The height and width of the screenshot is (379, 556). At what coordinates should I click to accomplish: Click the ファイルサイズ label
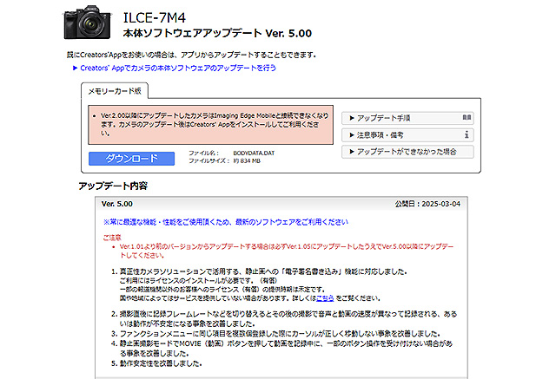(x=208, y=161)
